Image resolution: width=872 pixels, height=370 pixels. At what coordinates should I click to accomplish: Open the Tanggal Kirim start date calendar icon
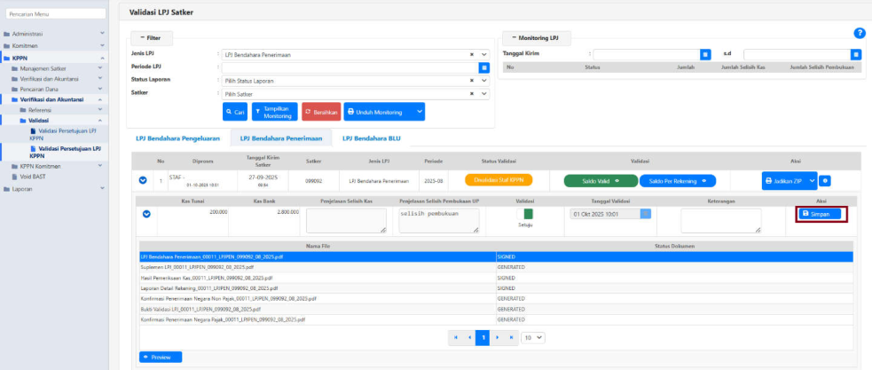point(705,54)
